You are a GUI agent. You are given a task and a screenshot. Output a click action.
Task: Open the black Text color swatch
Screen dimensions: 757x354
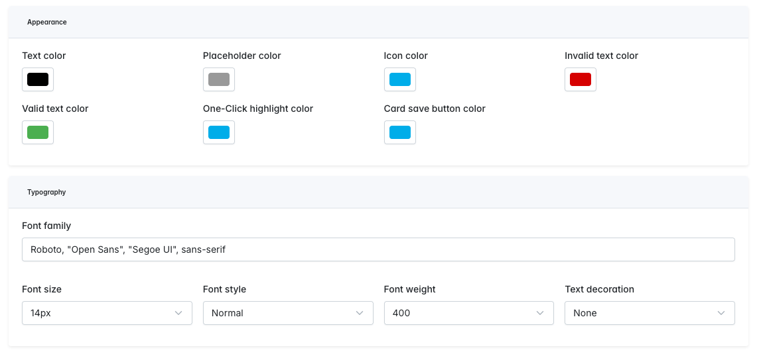point(38,79)
